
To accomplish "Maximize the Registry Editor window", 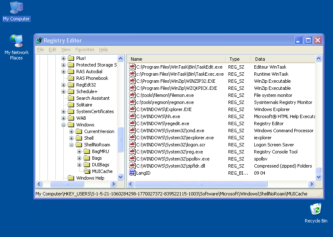I will click(308, 40).
